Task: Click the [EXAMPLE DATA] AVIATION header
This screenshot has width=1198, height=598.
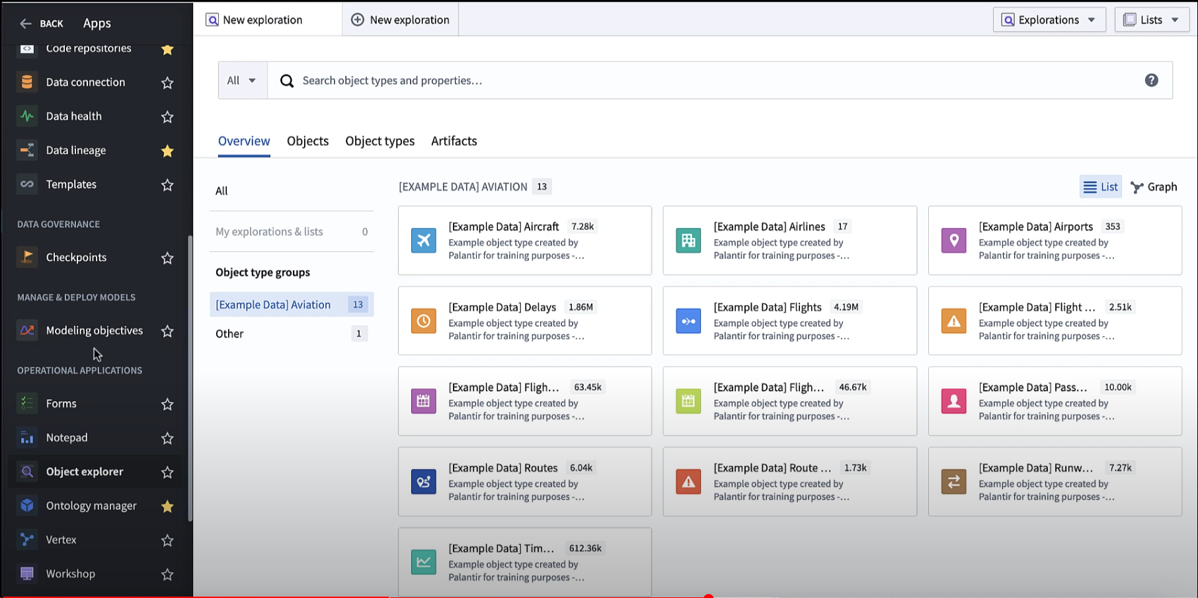Action: 463,187
